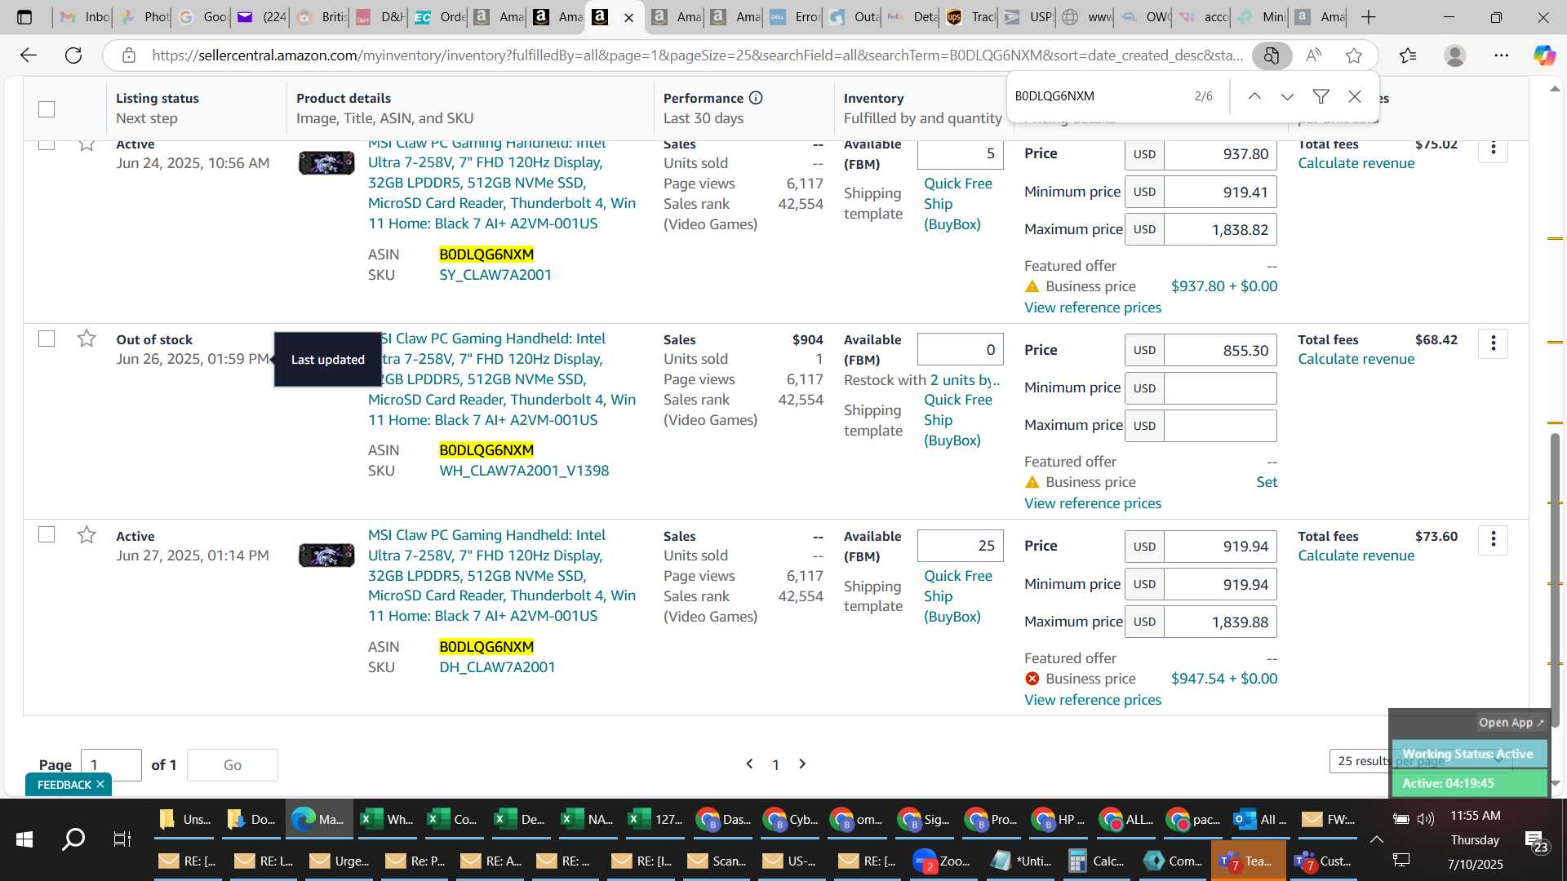Fill empty Minimum price for WH_CLAW7A2001_V1398
This screenshot has width=1567, height=881.
(x=1220, y=388)
